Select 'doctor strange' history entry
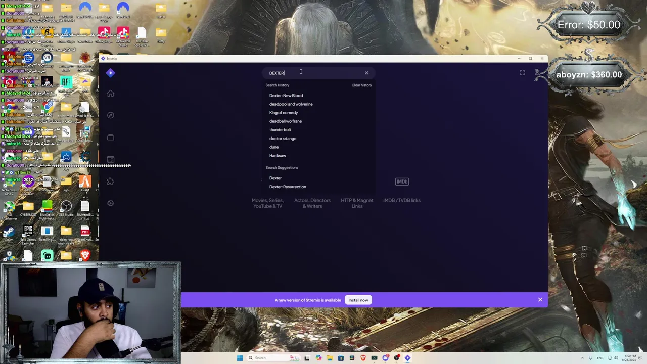The image size is (647, 364). [x=283, y=139]
